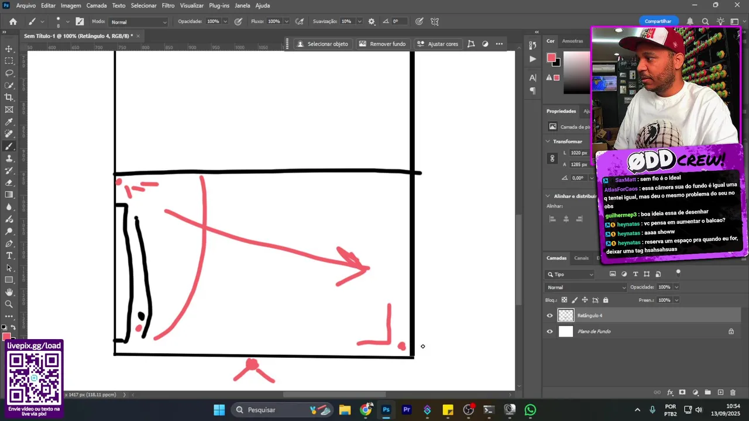749x421 pixels.
Task: Open the Camada menu
Action: pyautogui.click(x=97, y=5)
